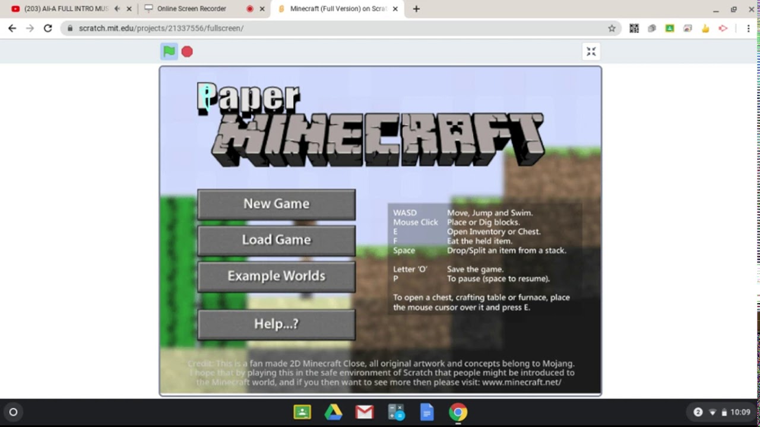This screenshot has height=427, width=760.
Task: Open the Chrome three-dot menu
Action: (x=748, y=28)
